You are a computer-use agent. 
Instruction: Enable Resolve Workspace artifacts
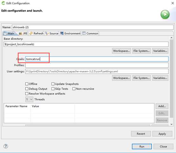point(27,94)
